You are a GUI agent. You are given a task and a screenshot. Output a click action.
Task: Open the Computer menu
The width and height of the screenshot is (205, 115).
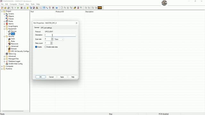coord(13,4)
